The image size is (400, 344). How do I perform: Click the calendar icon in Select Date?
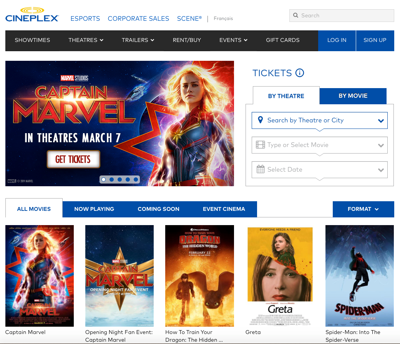(261, 169)
